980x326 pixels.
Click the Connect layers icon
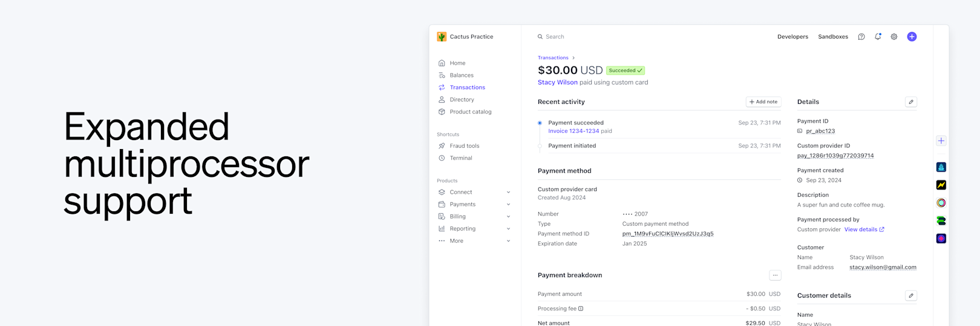pos(442,192)
